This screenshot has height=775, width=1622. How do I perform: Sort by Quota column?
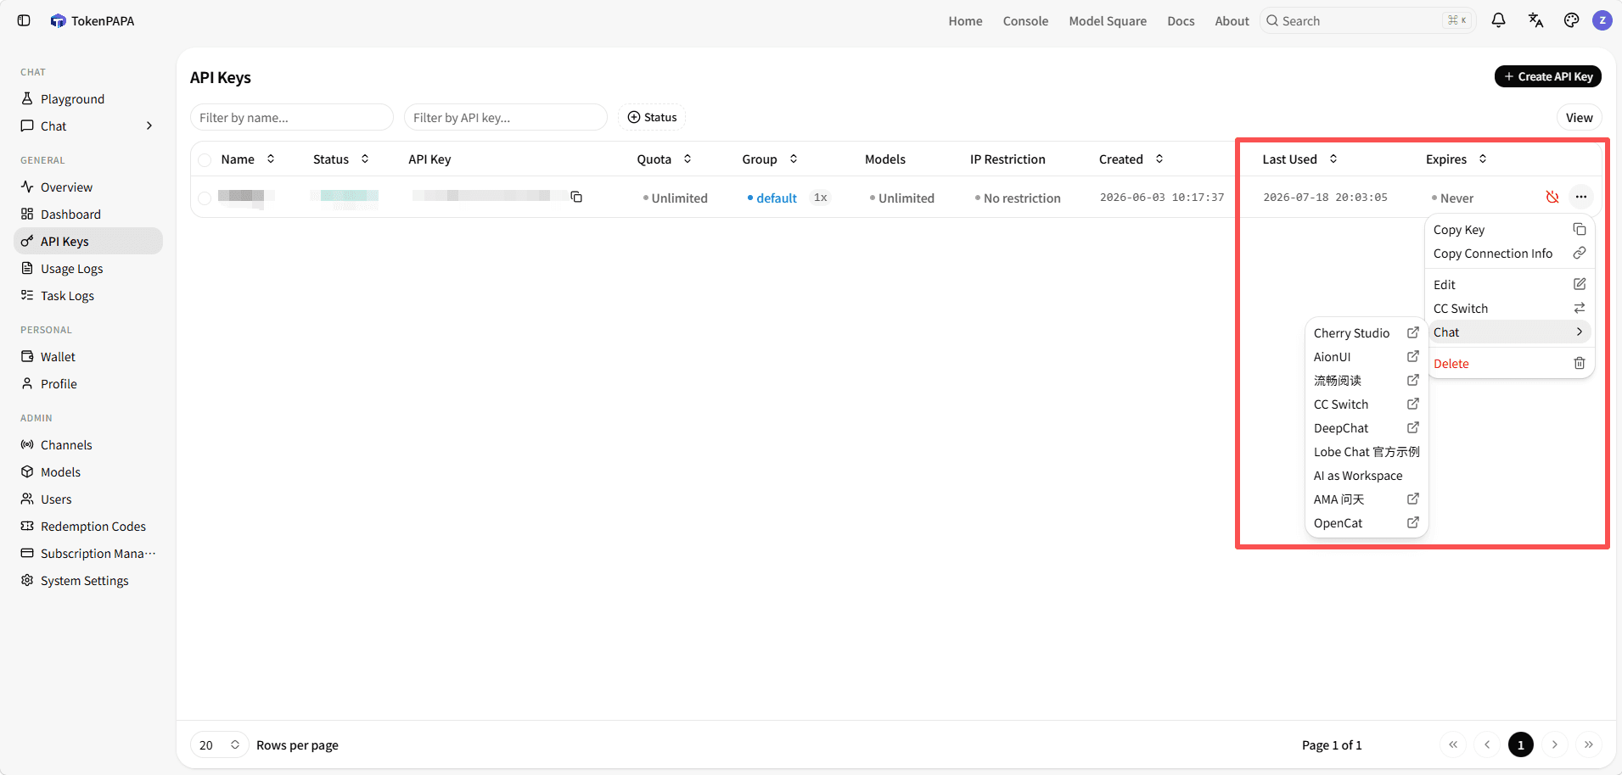(x=665, y=159)
